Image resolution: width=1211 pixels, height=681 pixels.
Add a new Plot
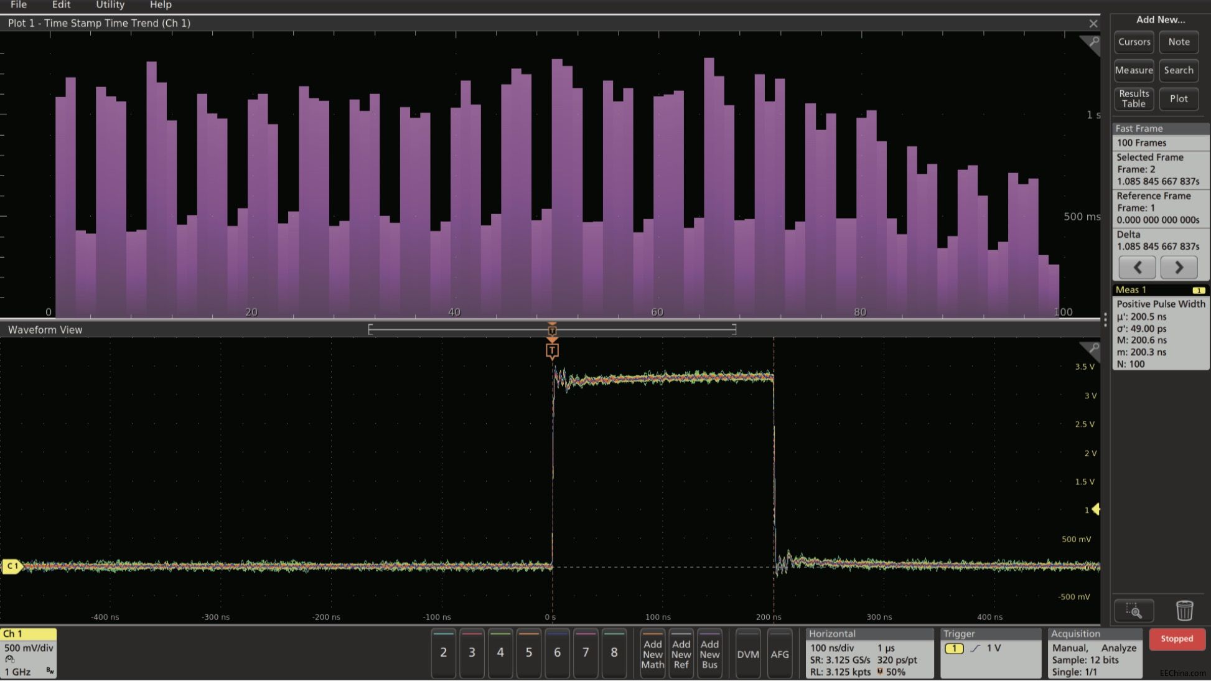click(x=1179, y=99)
